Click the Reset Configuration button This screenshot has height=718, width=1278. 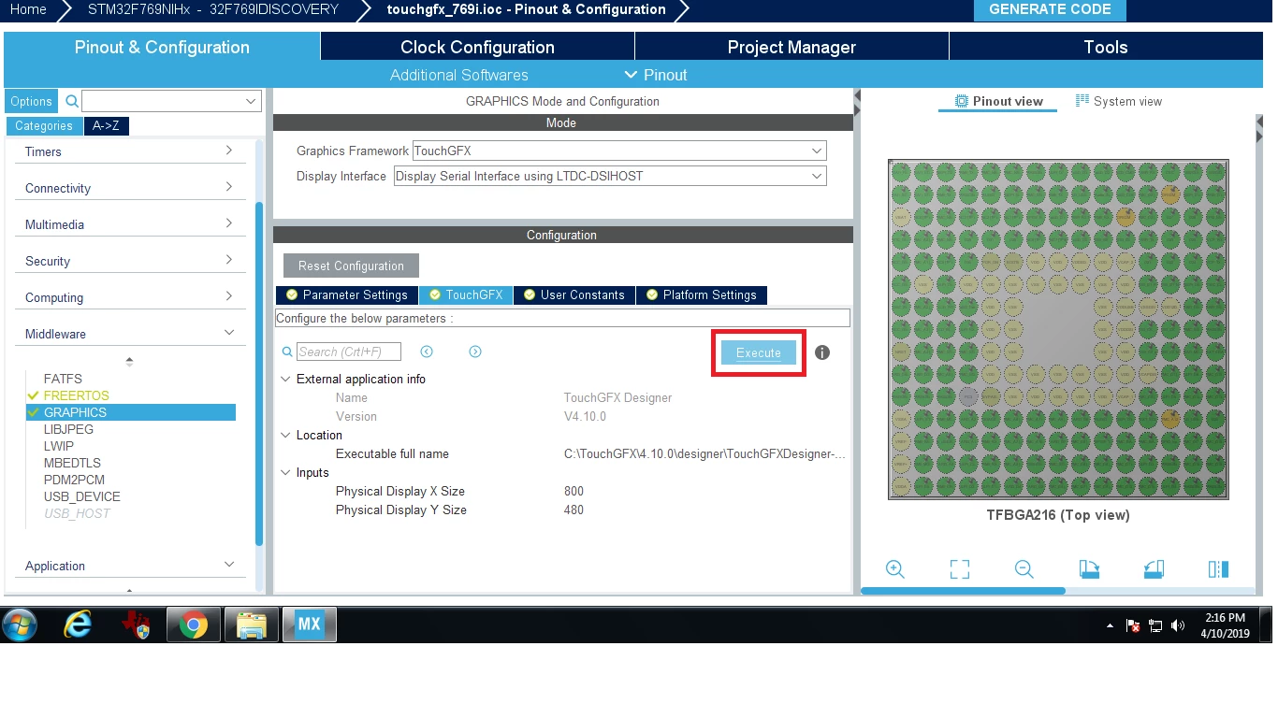click(351, 266)
